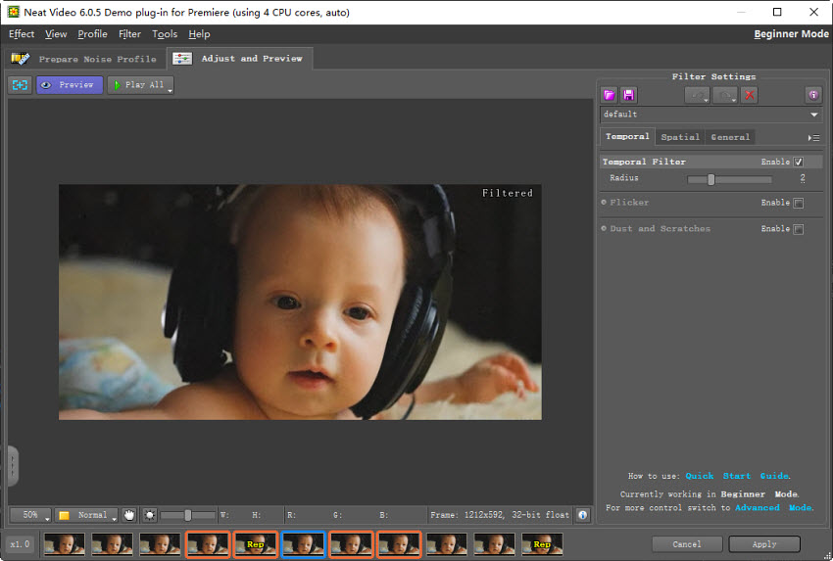Viewport: 833px width, 561px height.
Task: Click the x1.0 timeline scale button
Action: [x=20, y=544]
